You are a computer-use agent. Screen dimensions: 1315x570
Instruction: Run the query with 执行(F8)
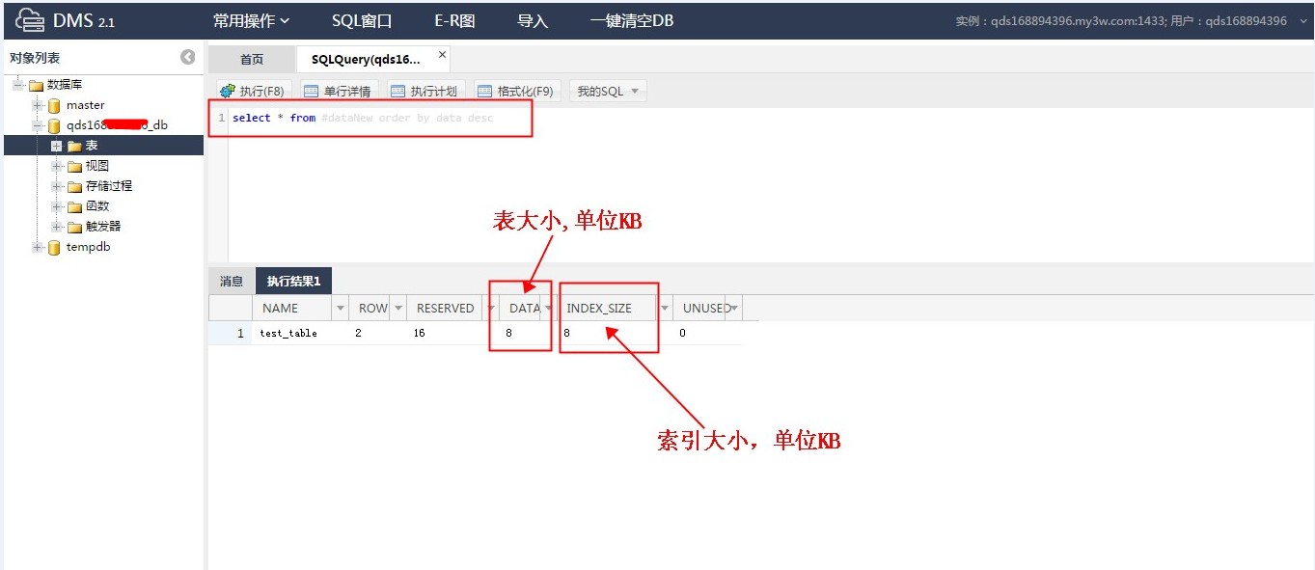pos(253,91)
